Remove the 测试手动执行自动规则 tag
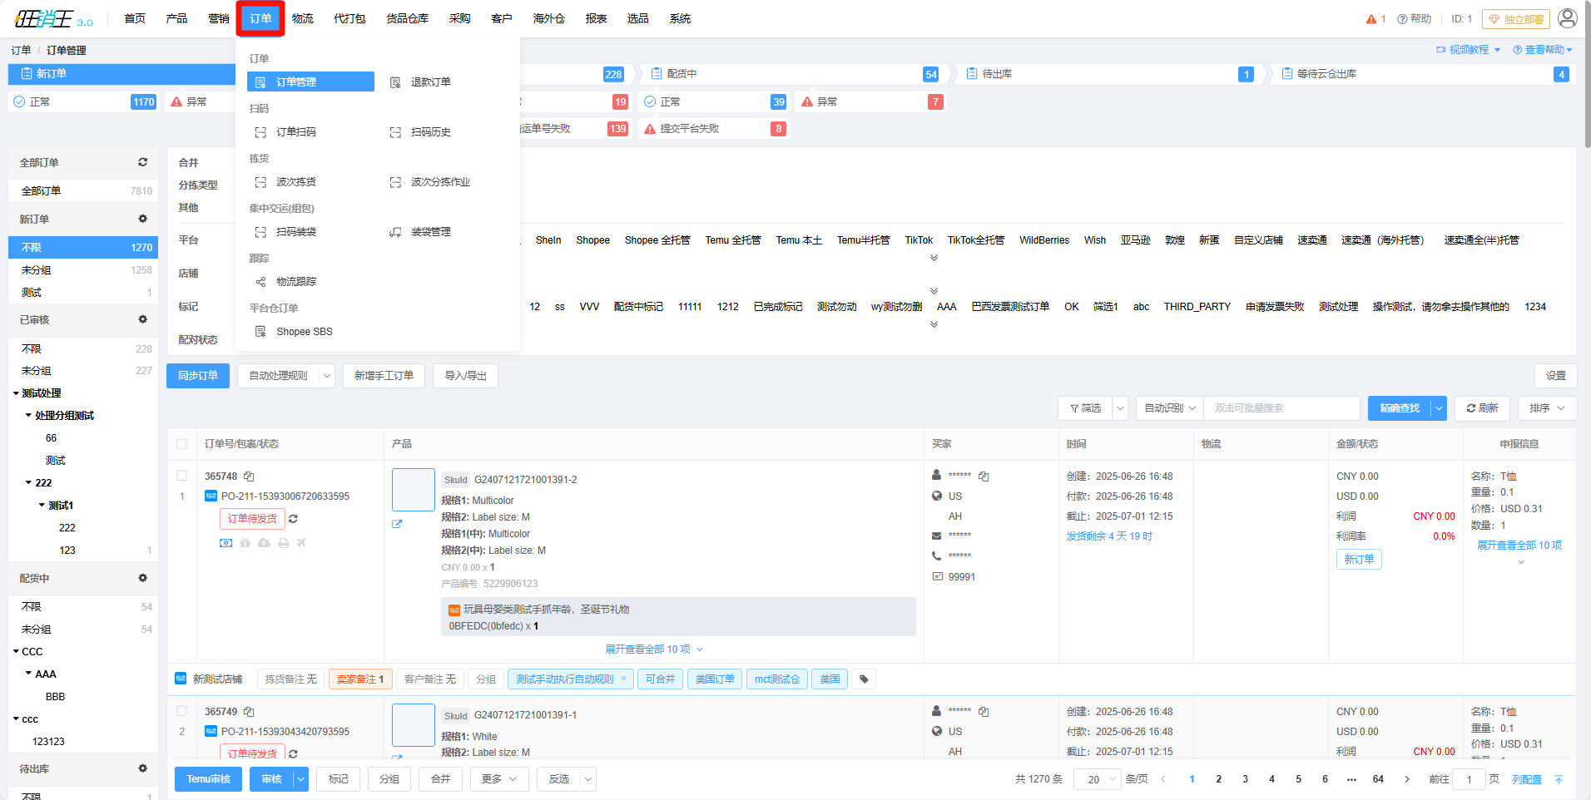Image resolution: width=1591 pixels, height=800 pixels. 623,679
